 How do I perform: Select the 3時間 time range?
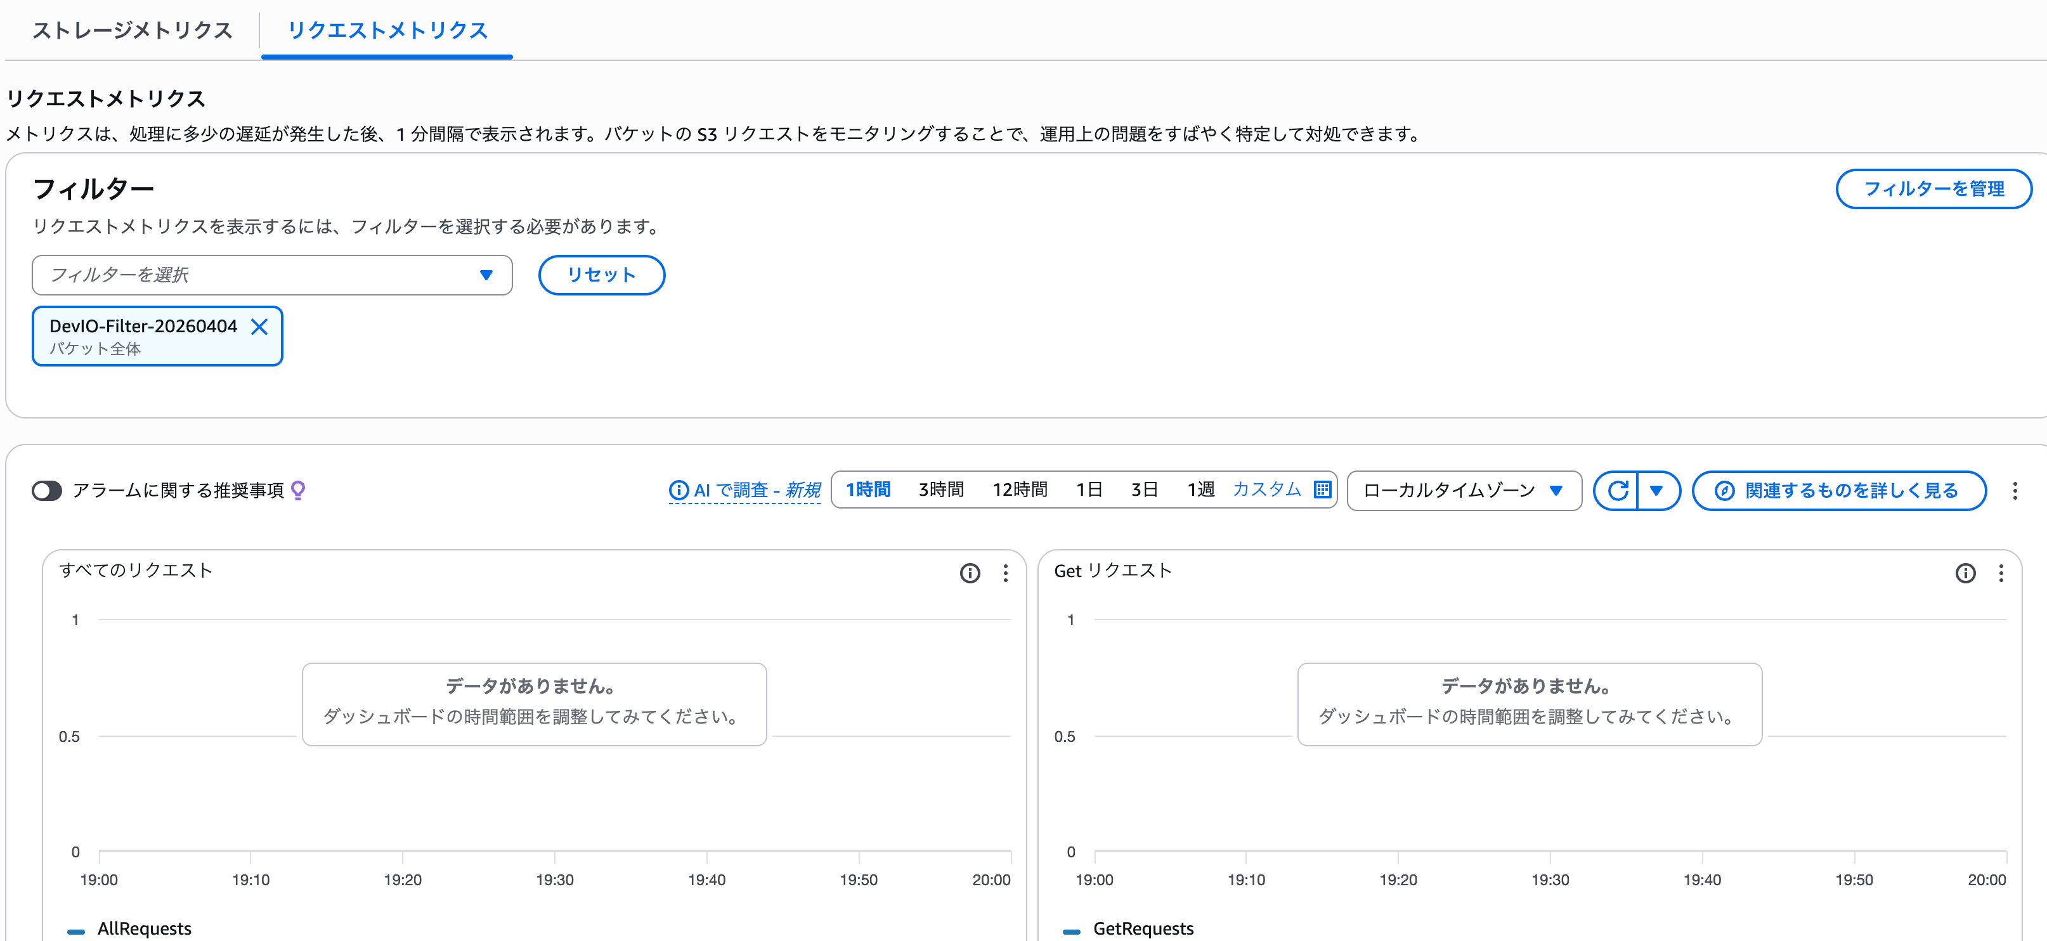click(x=940, y=490)
